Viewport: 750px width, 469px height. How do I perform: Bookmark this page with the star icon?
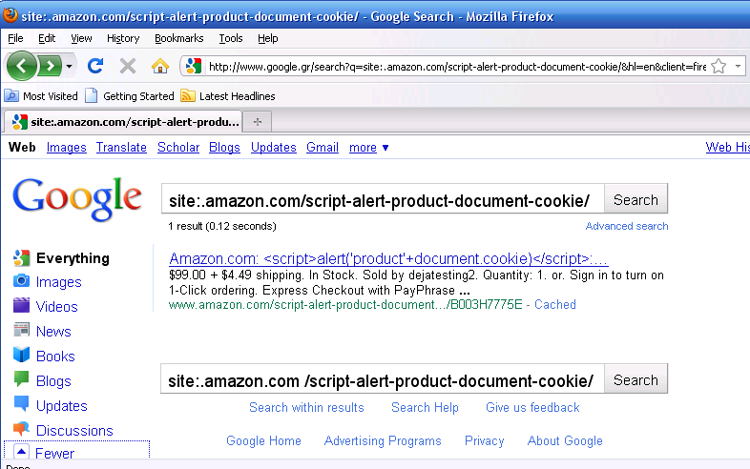point(719,66)
